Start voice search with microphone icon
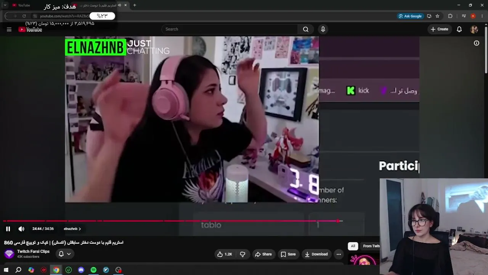Screen dimensions: 488x275 [x=323, y=29]
